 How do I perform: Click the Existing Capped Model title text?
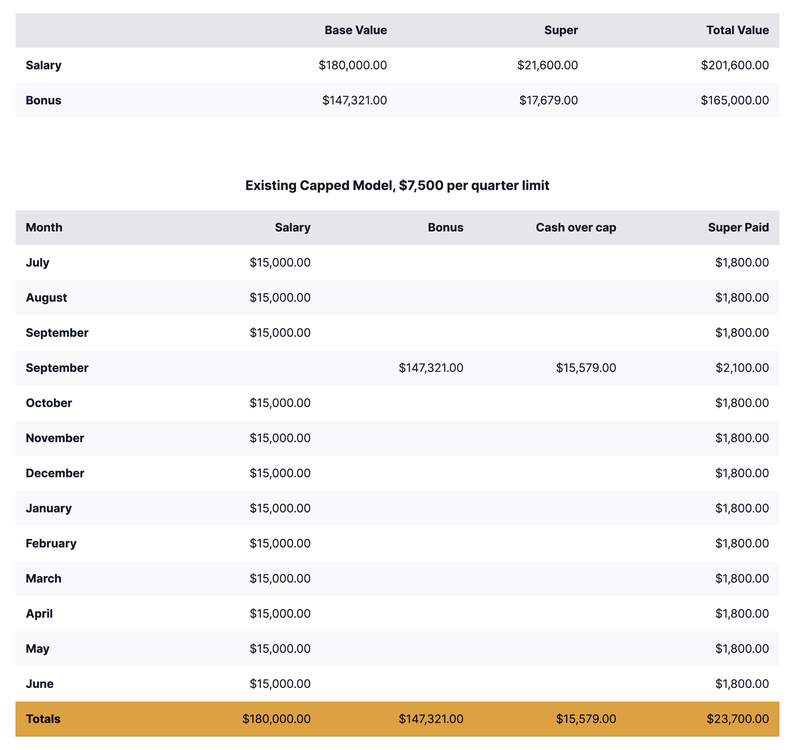pos(397,185)
